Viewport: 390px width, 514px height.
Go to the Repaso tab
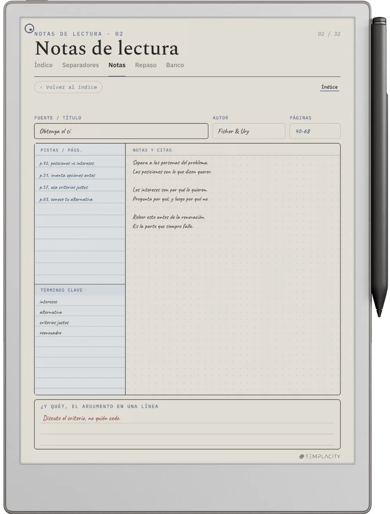tap(146, 65)
